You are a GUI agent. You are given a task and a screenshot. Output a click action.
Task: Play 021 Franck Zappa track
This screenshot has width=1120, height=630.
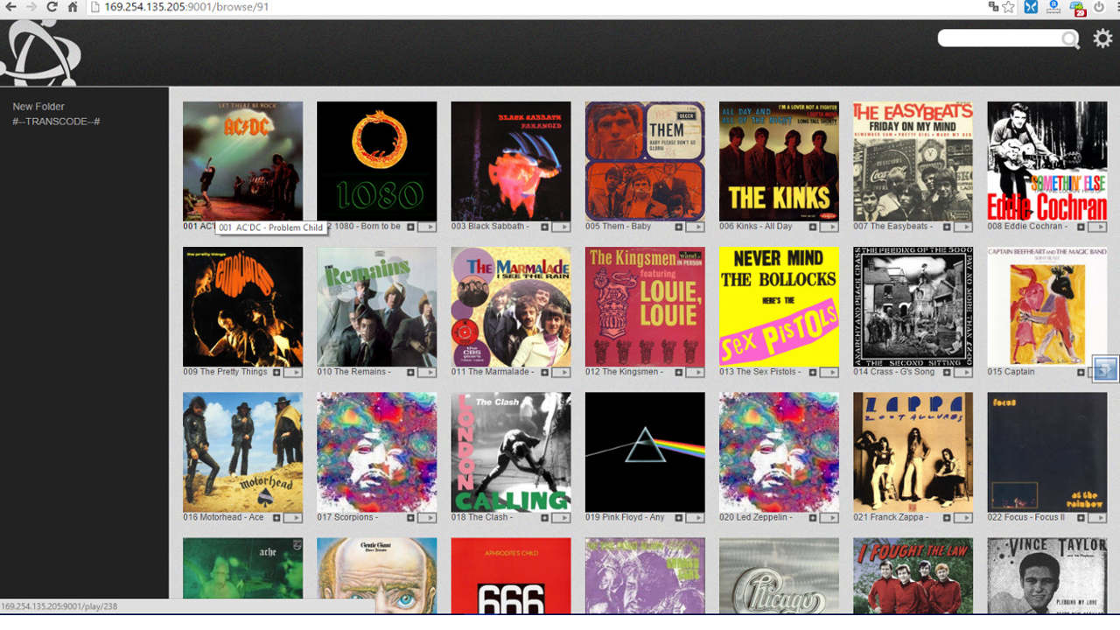pyautogui.click(x=962, y=518)
